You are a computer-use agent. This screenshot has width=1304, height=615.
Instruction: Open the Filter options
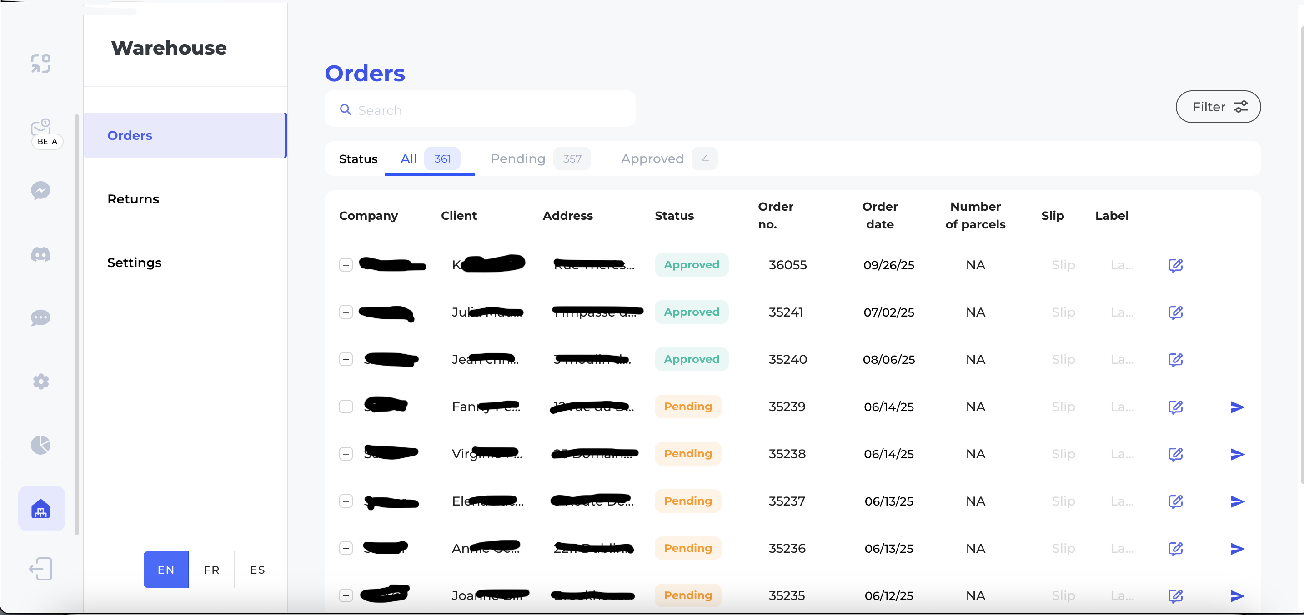point(1218,107)
